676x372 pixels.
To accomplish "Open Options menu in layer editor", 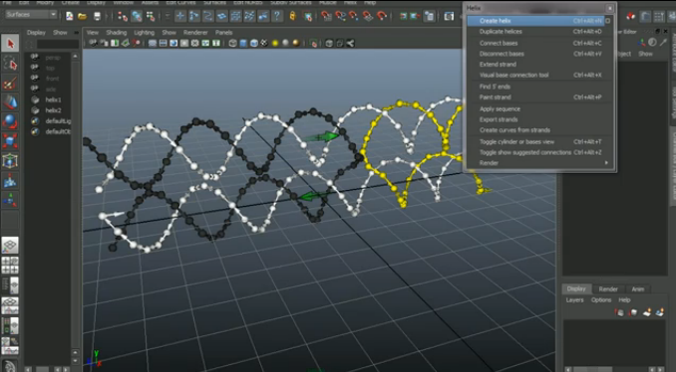I will 601,300.
